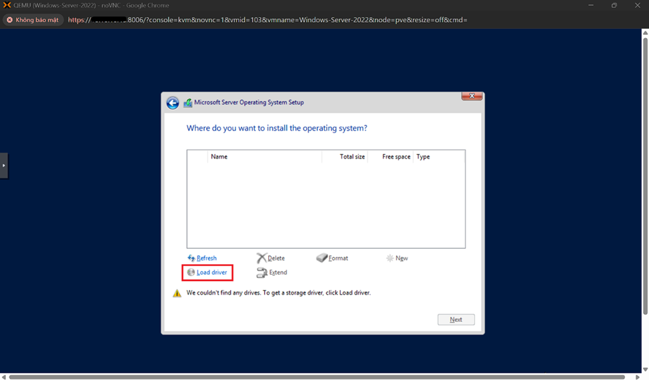Click the Format drive icon
This screenshot has width=649, height=380.
[322, 258]
